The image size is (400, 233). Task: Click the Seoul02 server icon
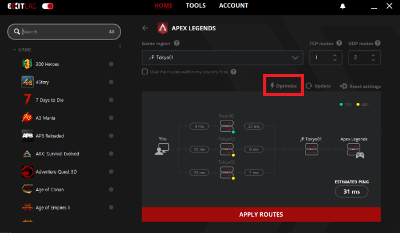coord(226,126)
